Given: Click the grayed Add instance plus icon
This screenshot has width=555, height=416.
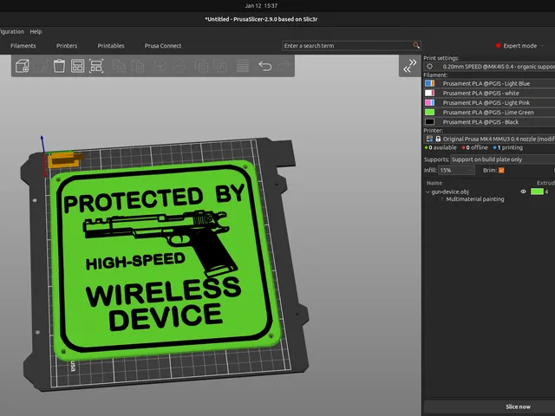Looking at the screenshot, I should pyautogui.click(x=160, y=66).
